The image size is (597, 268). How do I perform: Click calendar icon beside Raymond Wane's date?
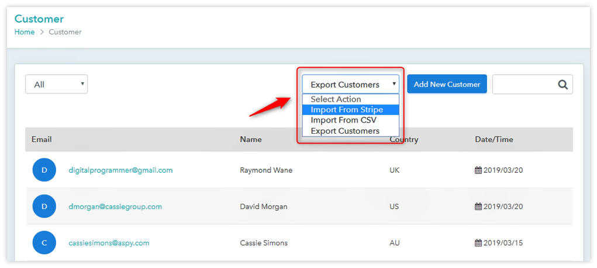coord(478,170)
